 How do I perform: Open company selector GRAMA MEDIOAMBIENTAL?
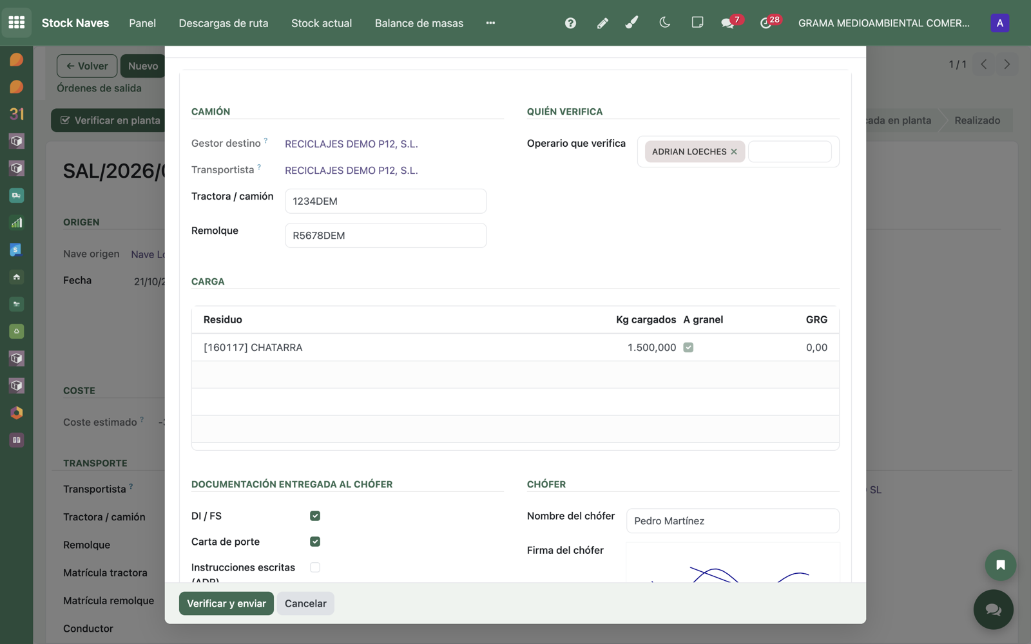click(x=883, y=23)
